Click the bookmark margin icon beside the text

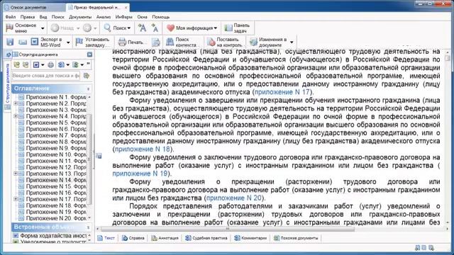[99, 156]
